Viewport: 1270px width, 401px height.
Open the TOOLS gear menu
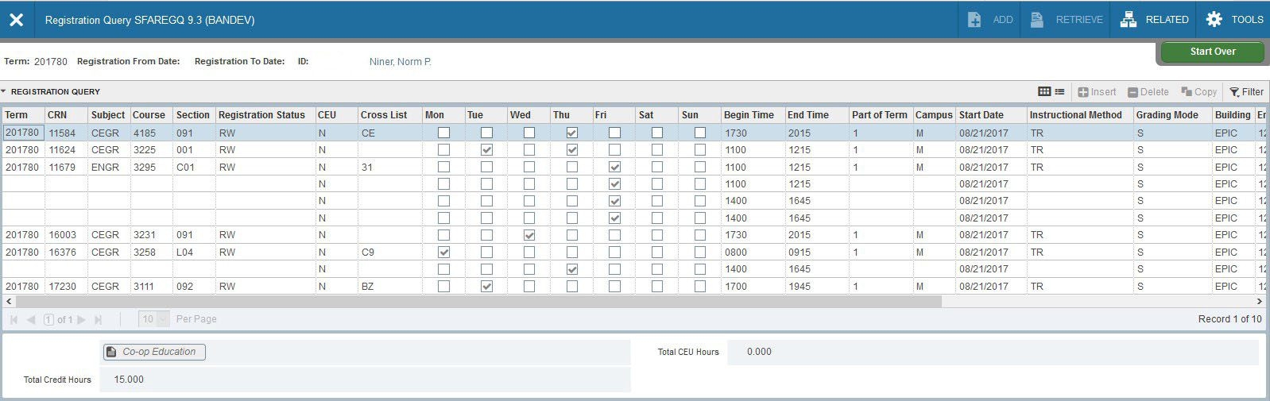(1234, 20)
